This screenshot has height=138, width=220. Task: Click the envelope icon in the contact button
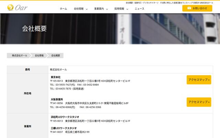point(189,8)
